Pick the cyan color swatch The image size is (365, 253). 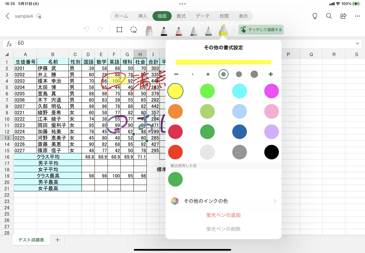pyautogui.click(x=239, y=91)
